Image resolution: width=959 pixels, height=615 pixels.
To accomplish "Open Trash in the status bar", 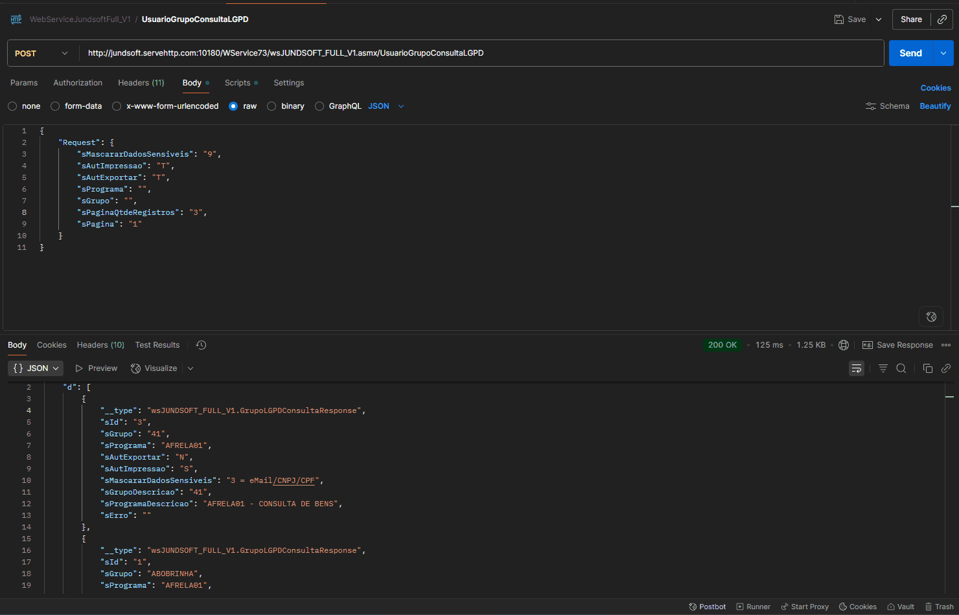I will click(x=939, y=607).
